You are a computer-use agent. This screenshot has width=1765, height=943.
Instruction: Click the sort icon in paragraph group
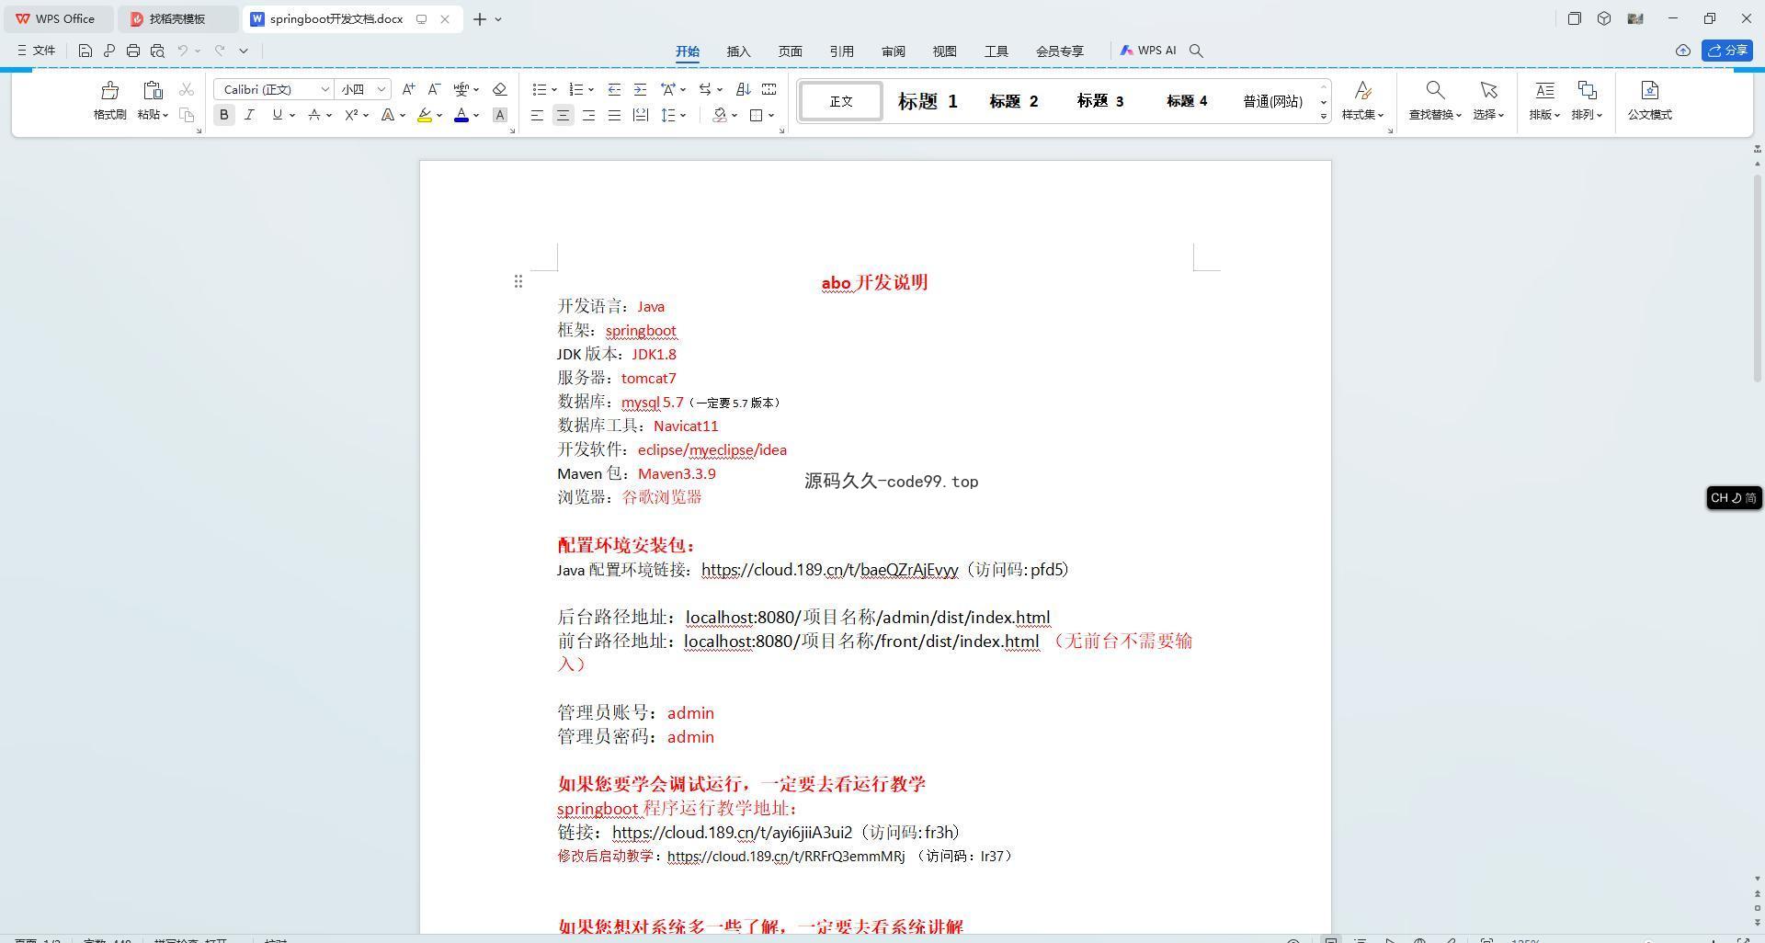point(744,89)
